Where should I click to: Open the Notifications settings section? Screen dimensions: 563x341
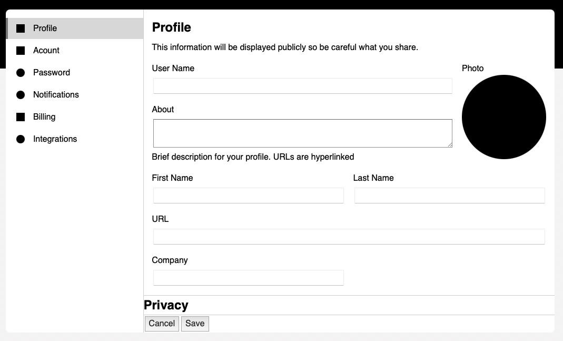[56, 94]
